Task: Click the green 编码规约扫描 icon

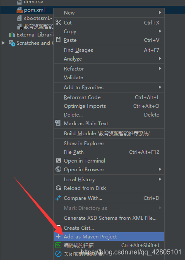Action: click(x=58, y=245)
